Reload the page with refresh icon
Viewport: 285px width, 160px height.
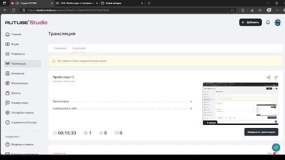14,10
